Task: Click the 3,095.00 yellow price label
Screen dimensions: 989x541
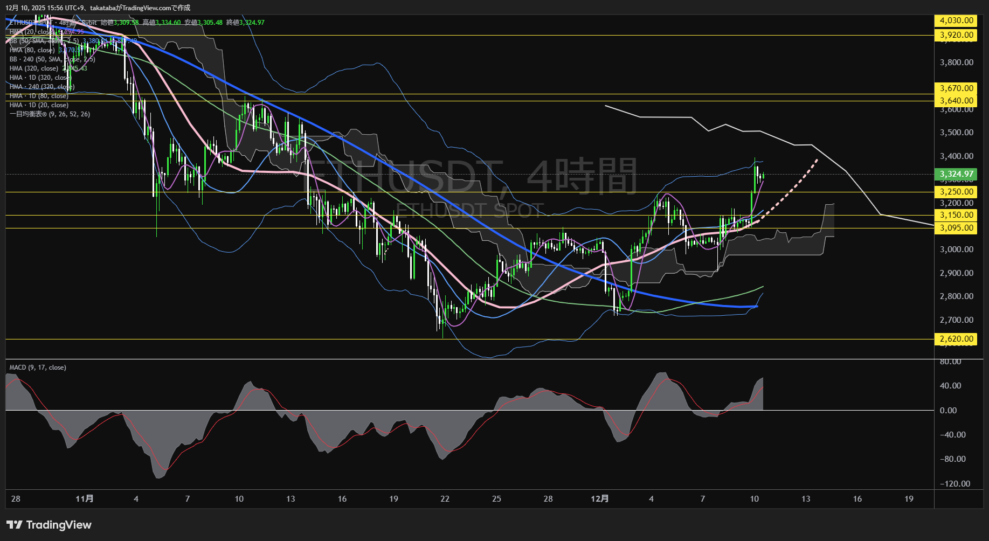Action: point(956,228)
